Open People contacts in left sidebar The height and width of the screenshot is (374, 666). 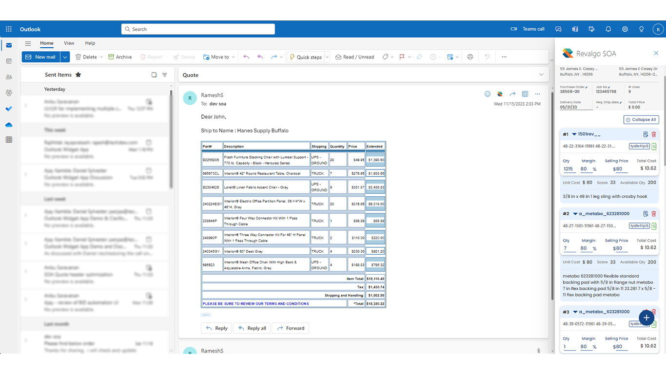click(9, 77)
